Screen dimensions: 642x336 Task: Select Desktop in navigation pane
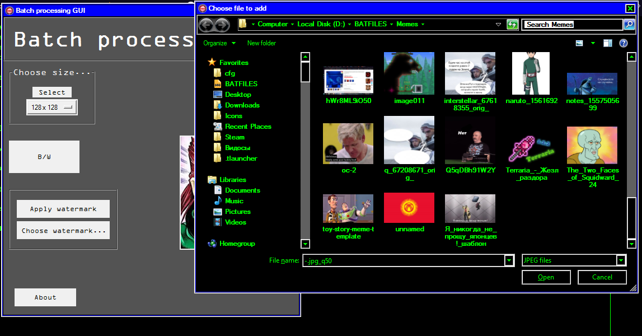(238, 95)
